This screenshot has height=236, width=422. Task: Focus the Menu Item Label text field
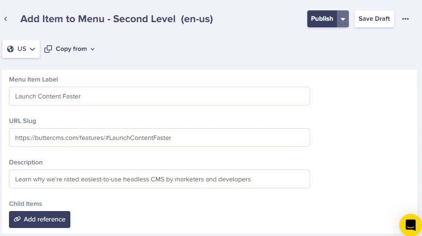(x=159, y=96)
